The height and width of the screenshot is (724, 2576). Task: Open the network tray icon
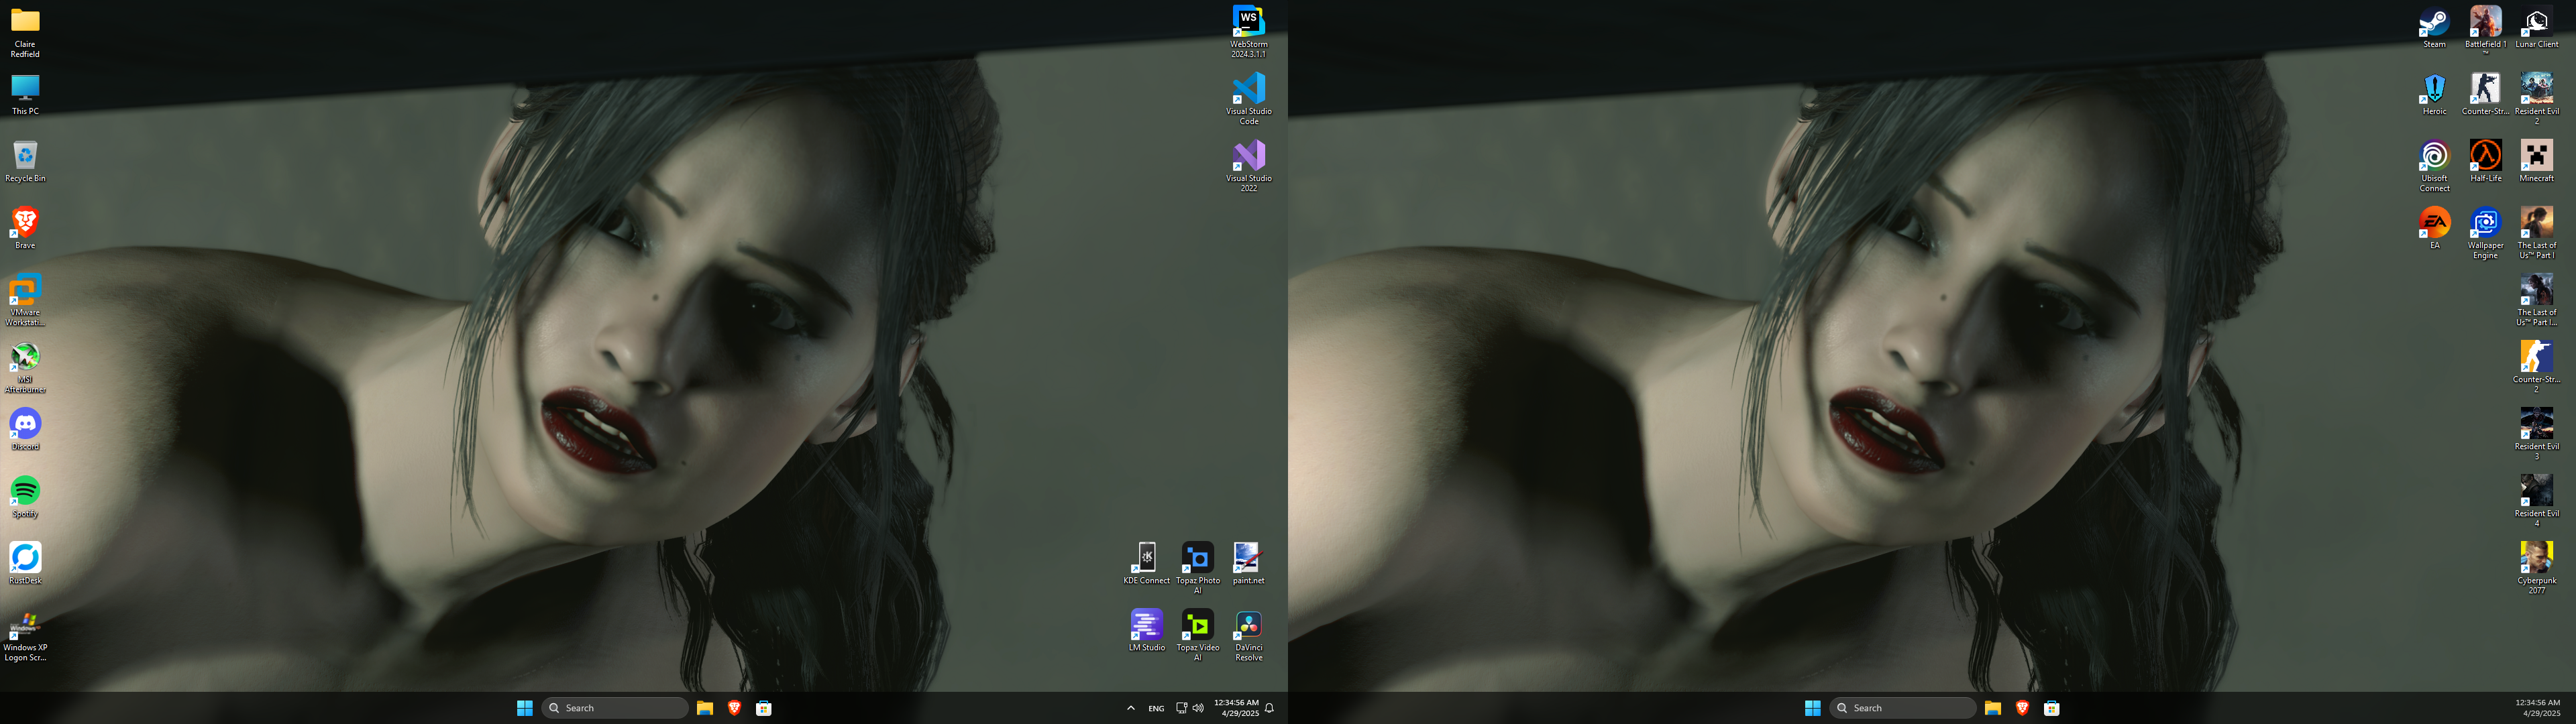1181,708
